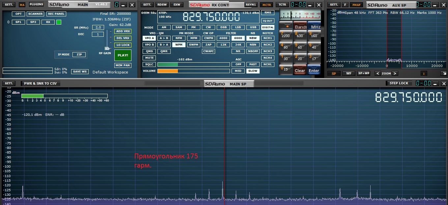Screen dimensions: 448x205
Task: Adjust the green squelch level bar
Action: click(193, 64)
